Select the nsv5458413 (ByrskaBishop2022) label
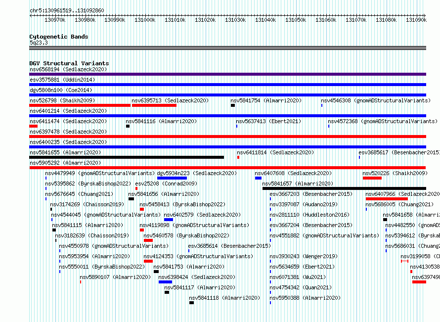 pos(182,204)
